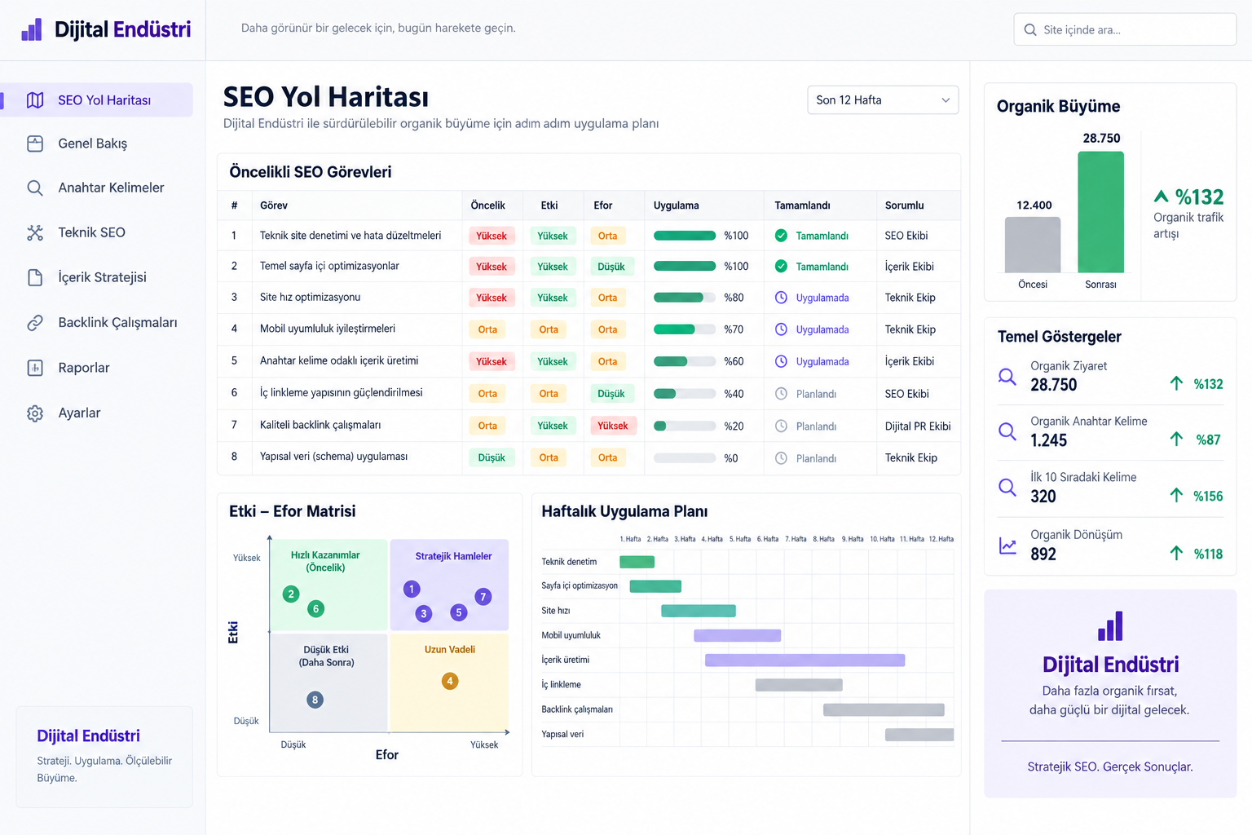Click the Teknik SEO tools icon
The image size is (1252, 835).
[x=35, y=233]
